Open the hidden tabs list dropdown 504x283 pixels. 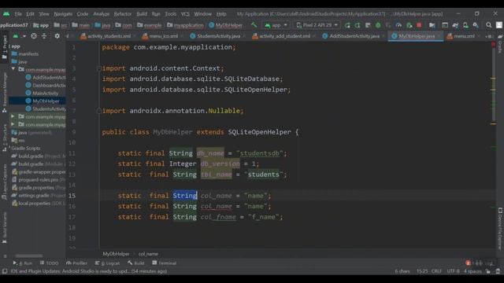(489, 36)
